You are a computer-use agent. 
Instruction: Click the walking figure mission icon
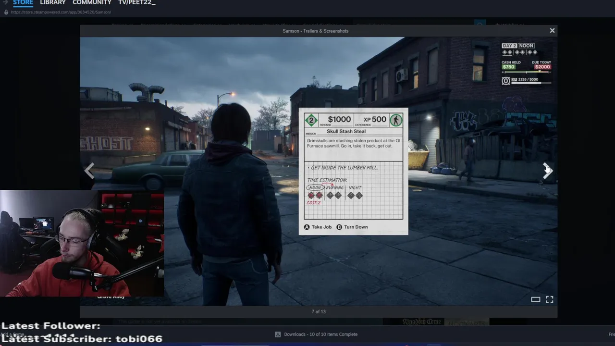(396, 120)
